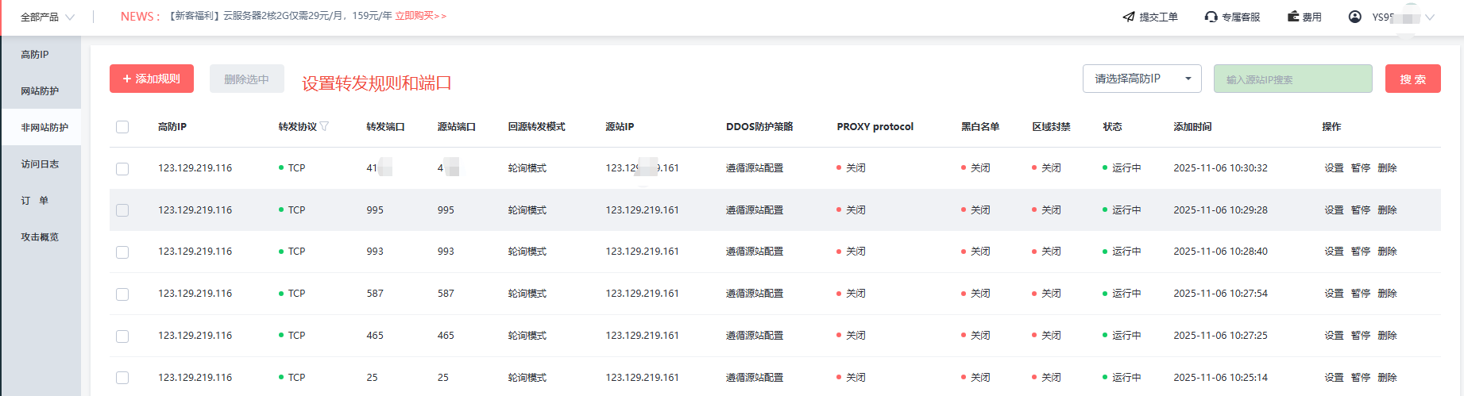Click the filter icon beside 转发协议 column
Screen dimensions: 1464x396
tap(324, 127)
